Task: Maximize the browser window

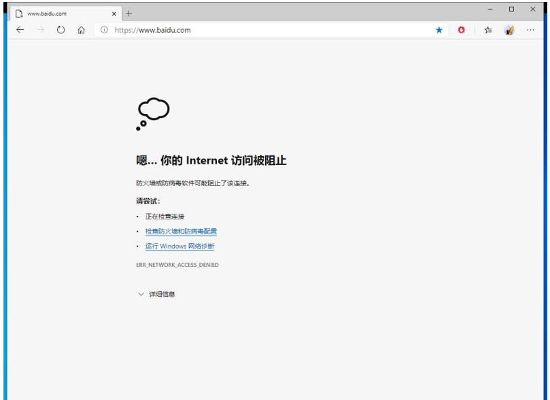Action: (x=511, y=10)
